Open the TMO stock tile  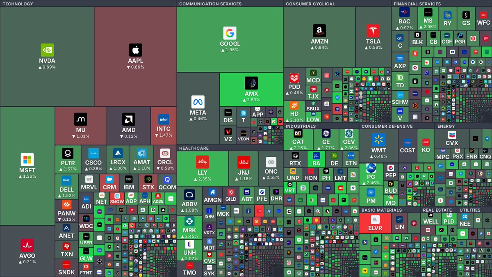point(189,269)
